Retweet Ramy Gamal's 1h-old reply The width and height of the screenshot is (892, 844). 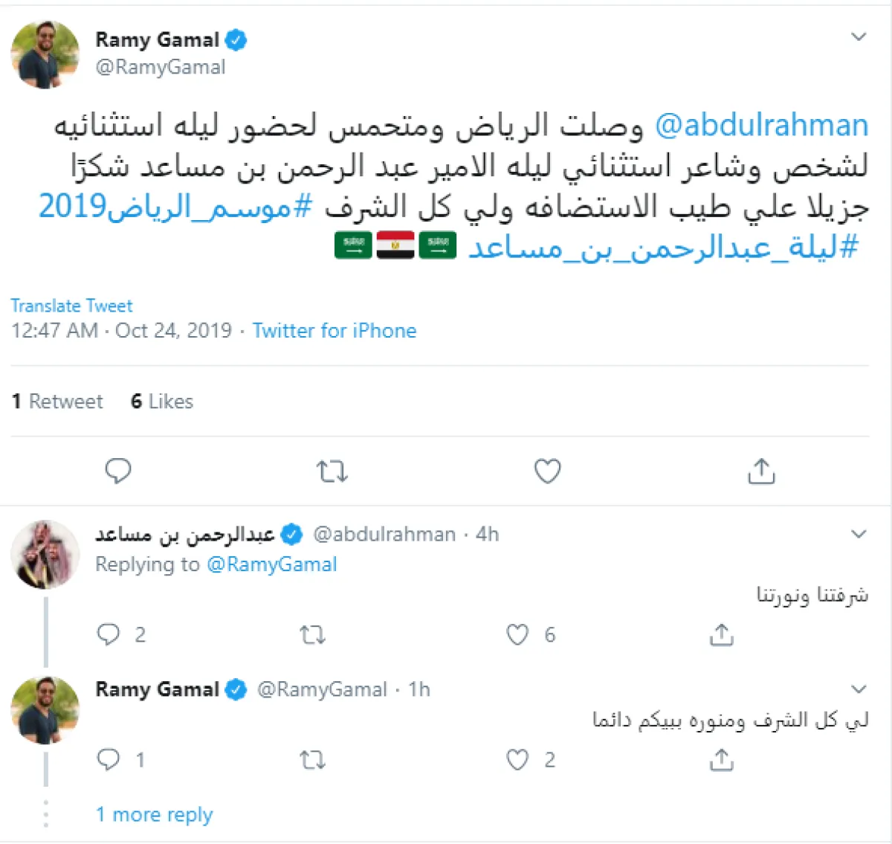point(312,760)
